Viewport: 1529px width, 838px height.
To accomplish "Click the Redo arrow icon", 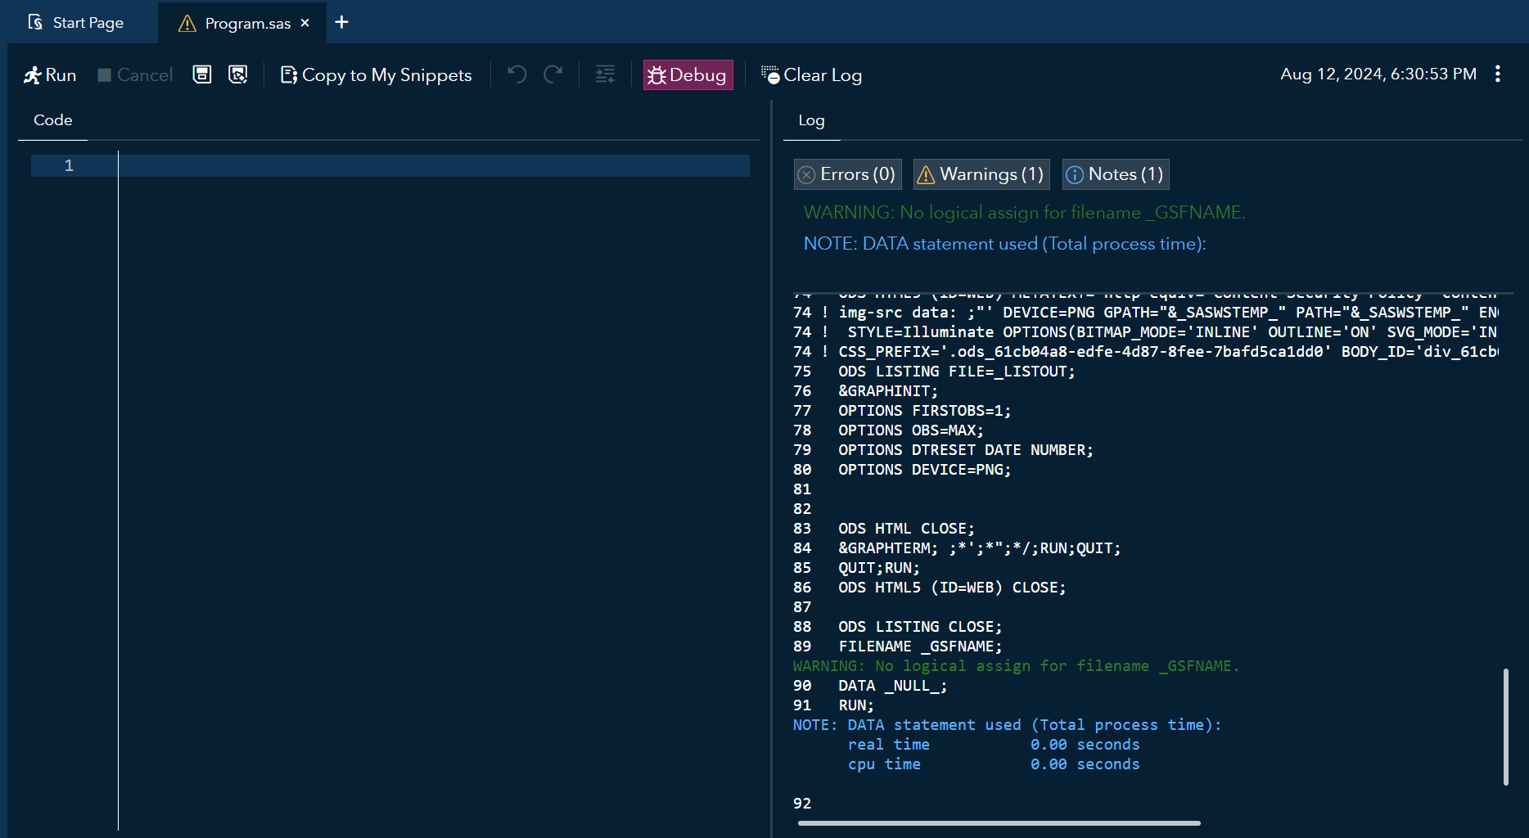I will [x=553, y=74].
